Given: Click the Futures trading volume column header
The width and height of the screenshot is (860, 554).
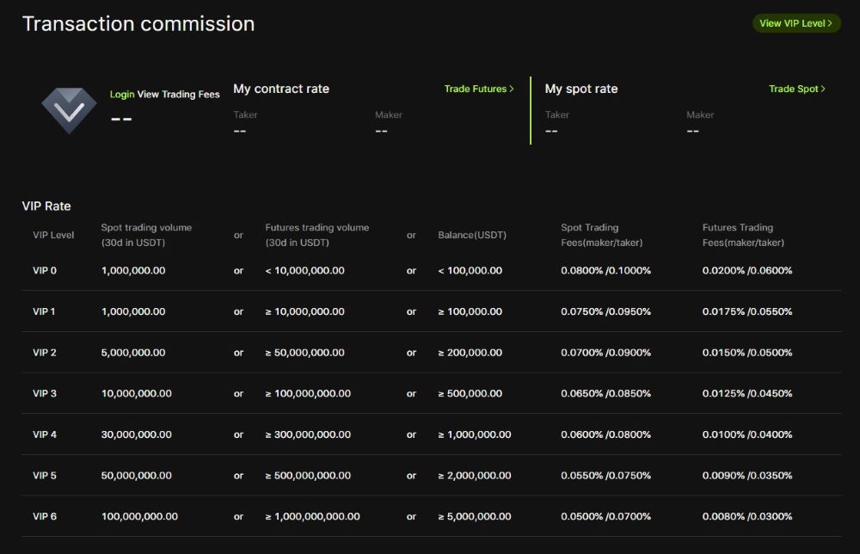Looking at the screenshot, I should click(317, 235).
